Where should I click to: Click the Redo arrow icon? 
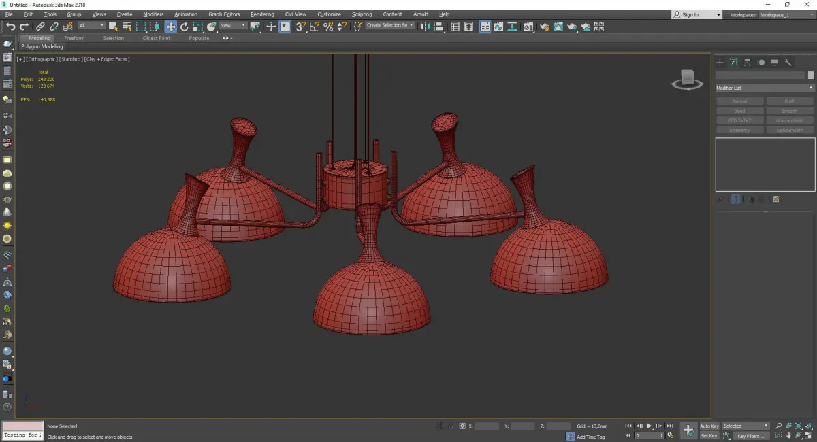pos(25,27)
